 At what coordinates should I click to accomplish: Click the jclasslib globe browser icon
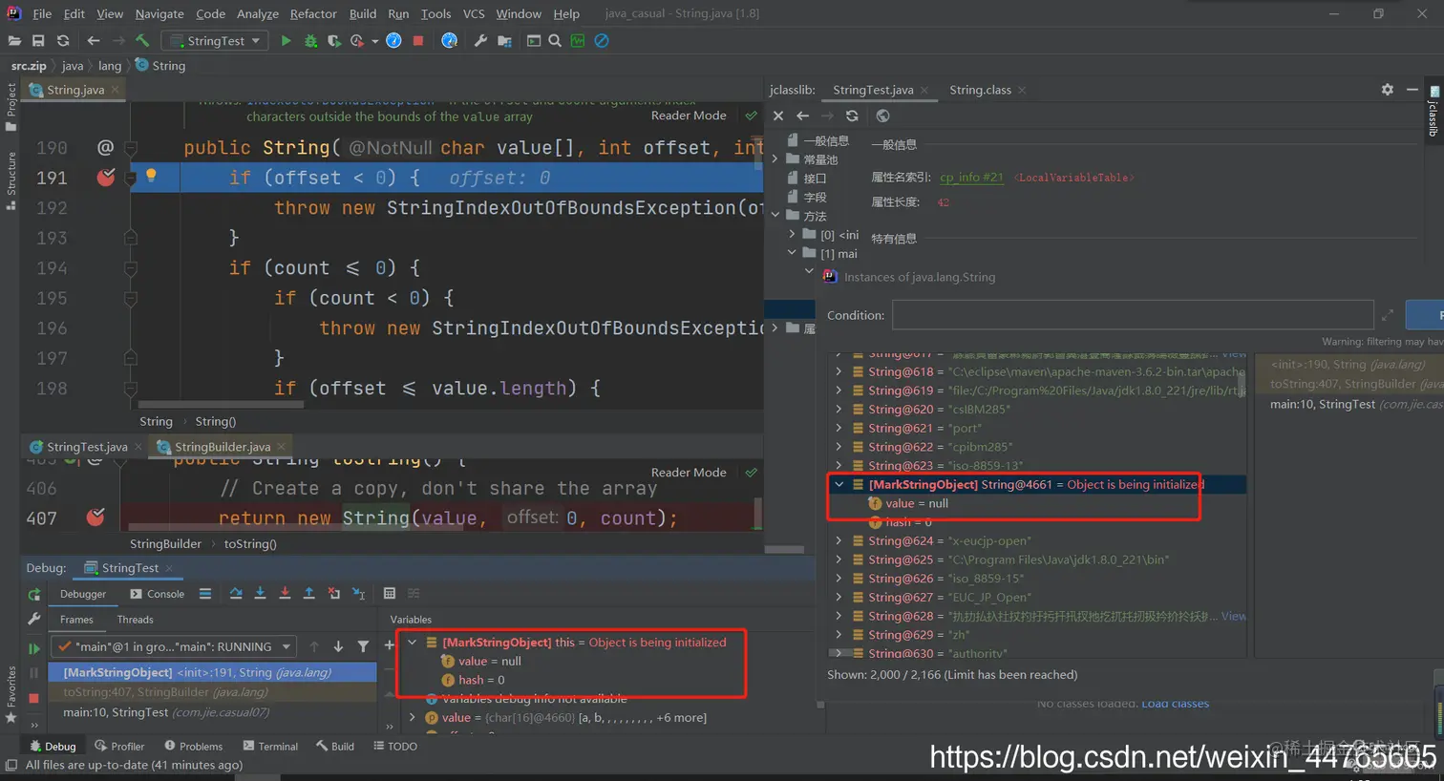click(882, 116)
